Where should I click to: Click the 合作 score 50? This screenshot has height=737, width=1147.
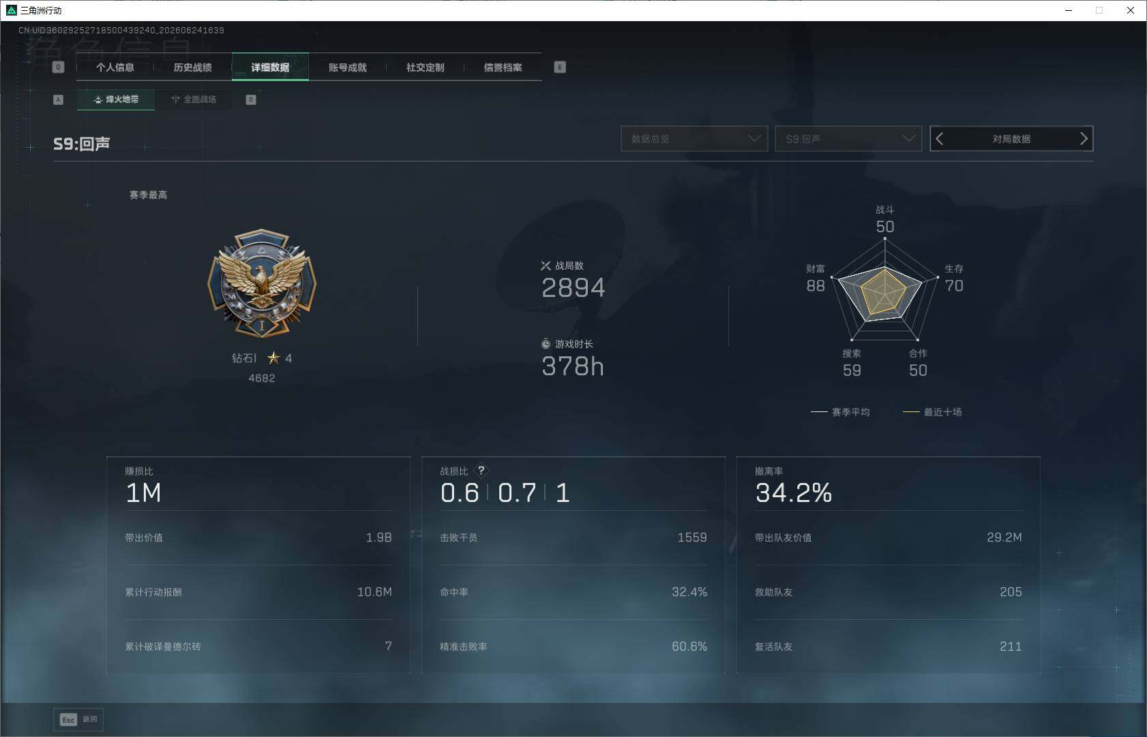918,371
